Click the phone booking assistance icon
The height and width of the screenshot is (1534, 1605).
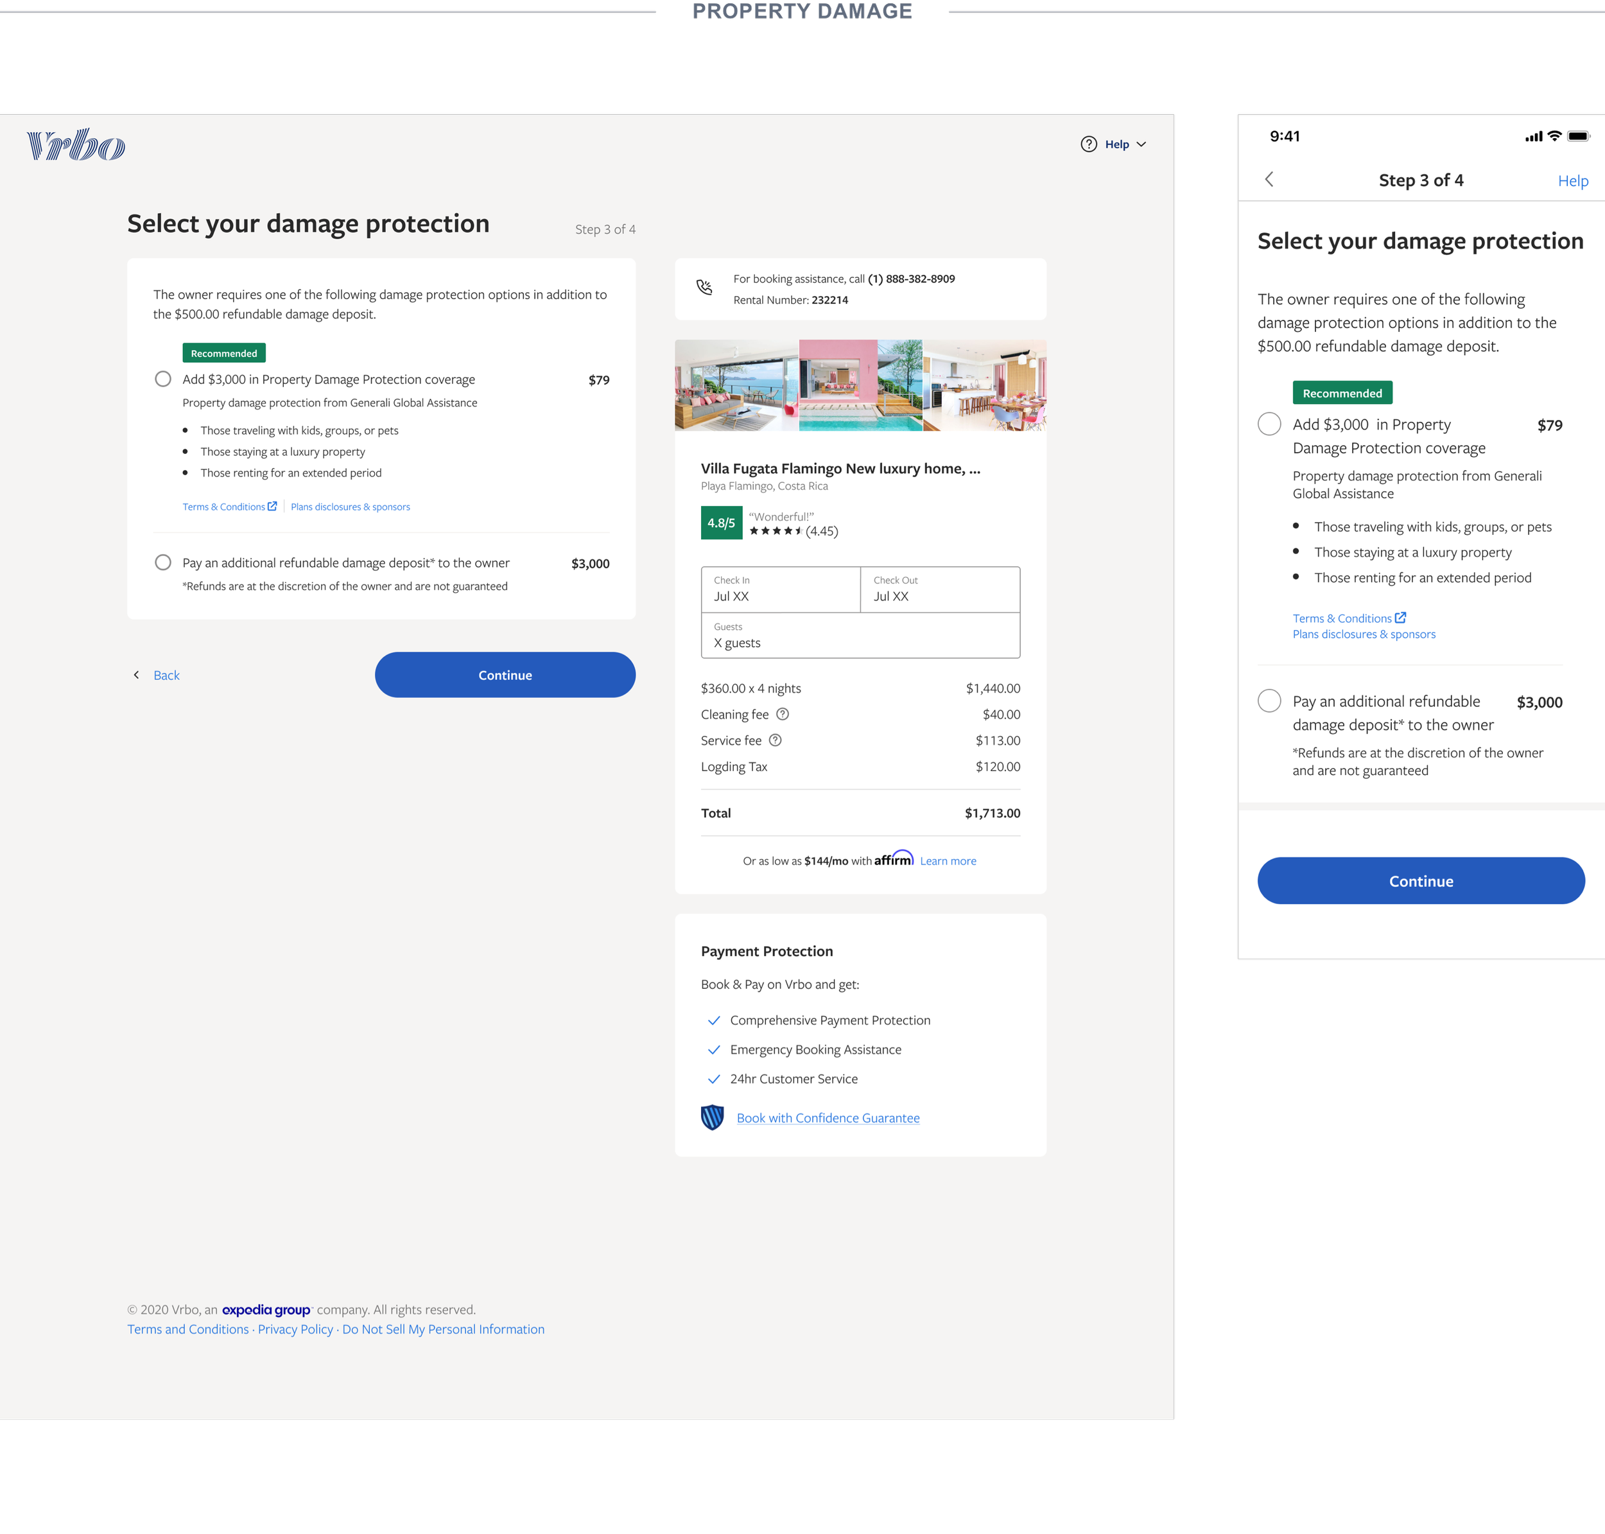(704, 287)
